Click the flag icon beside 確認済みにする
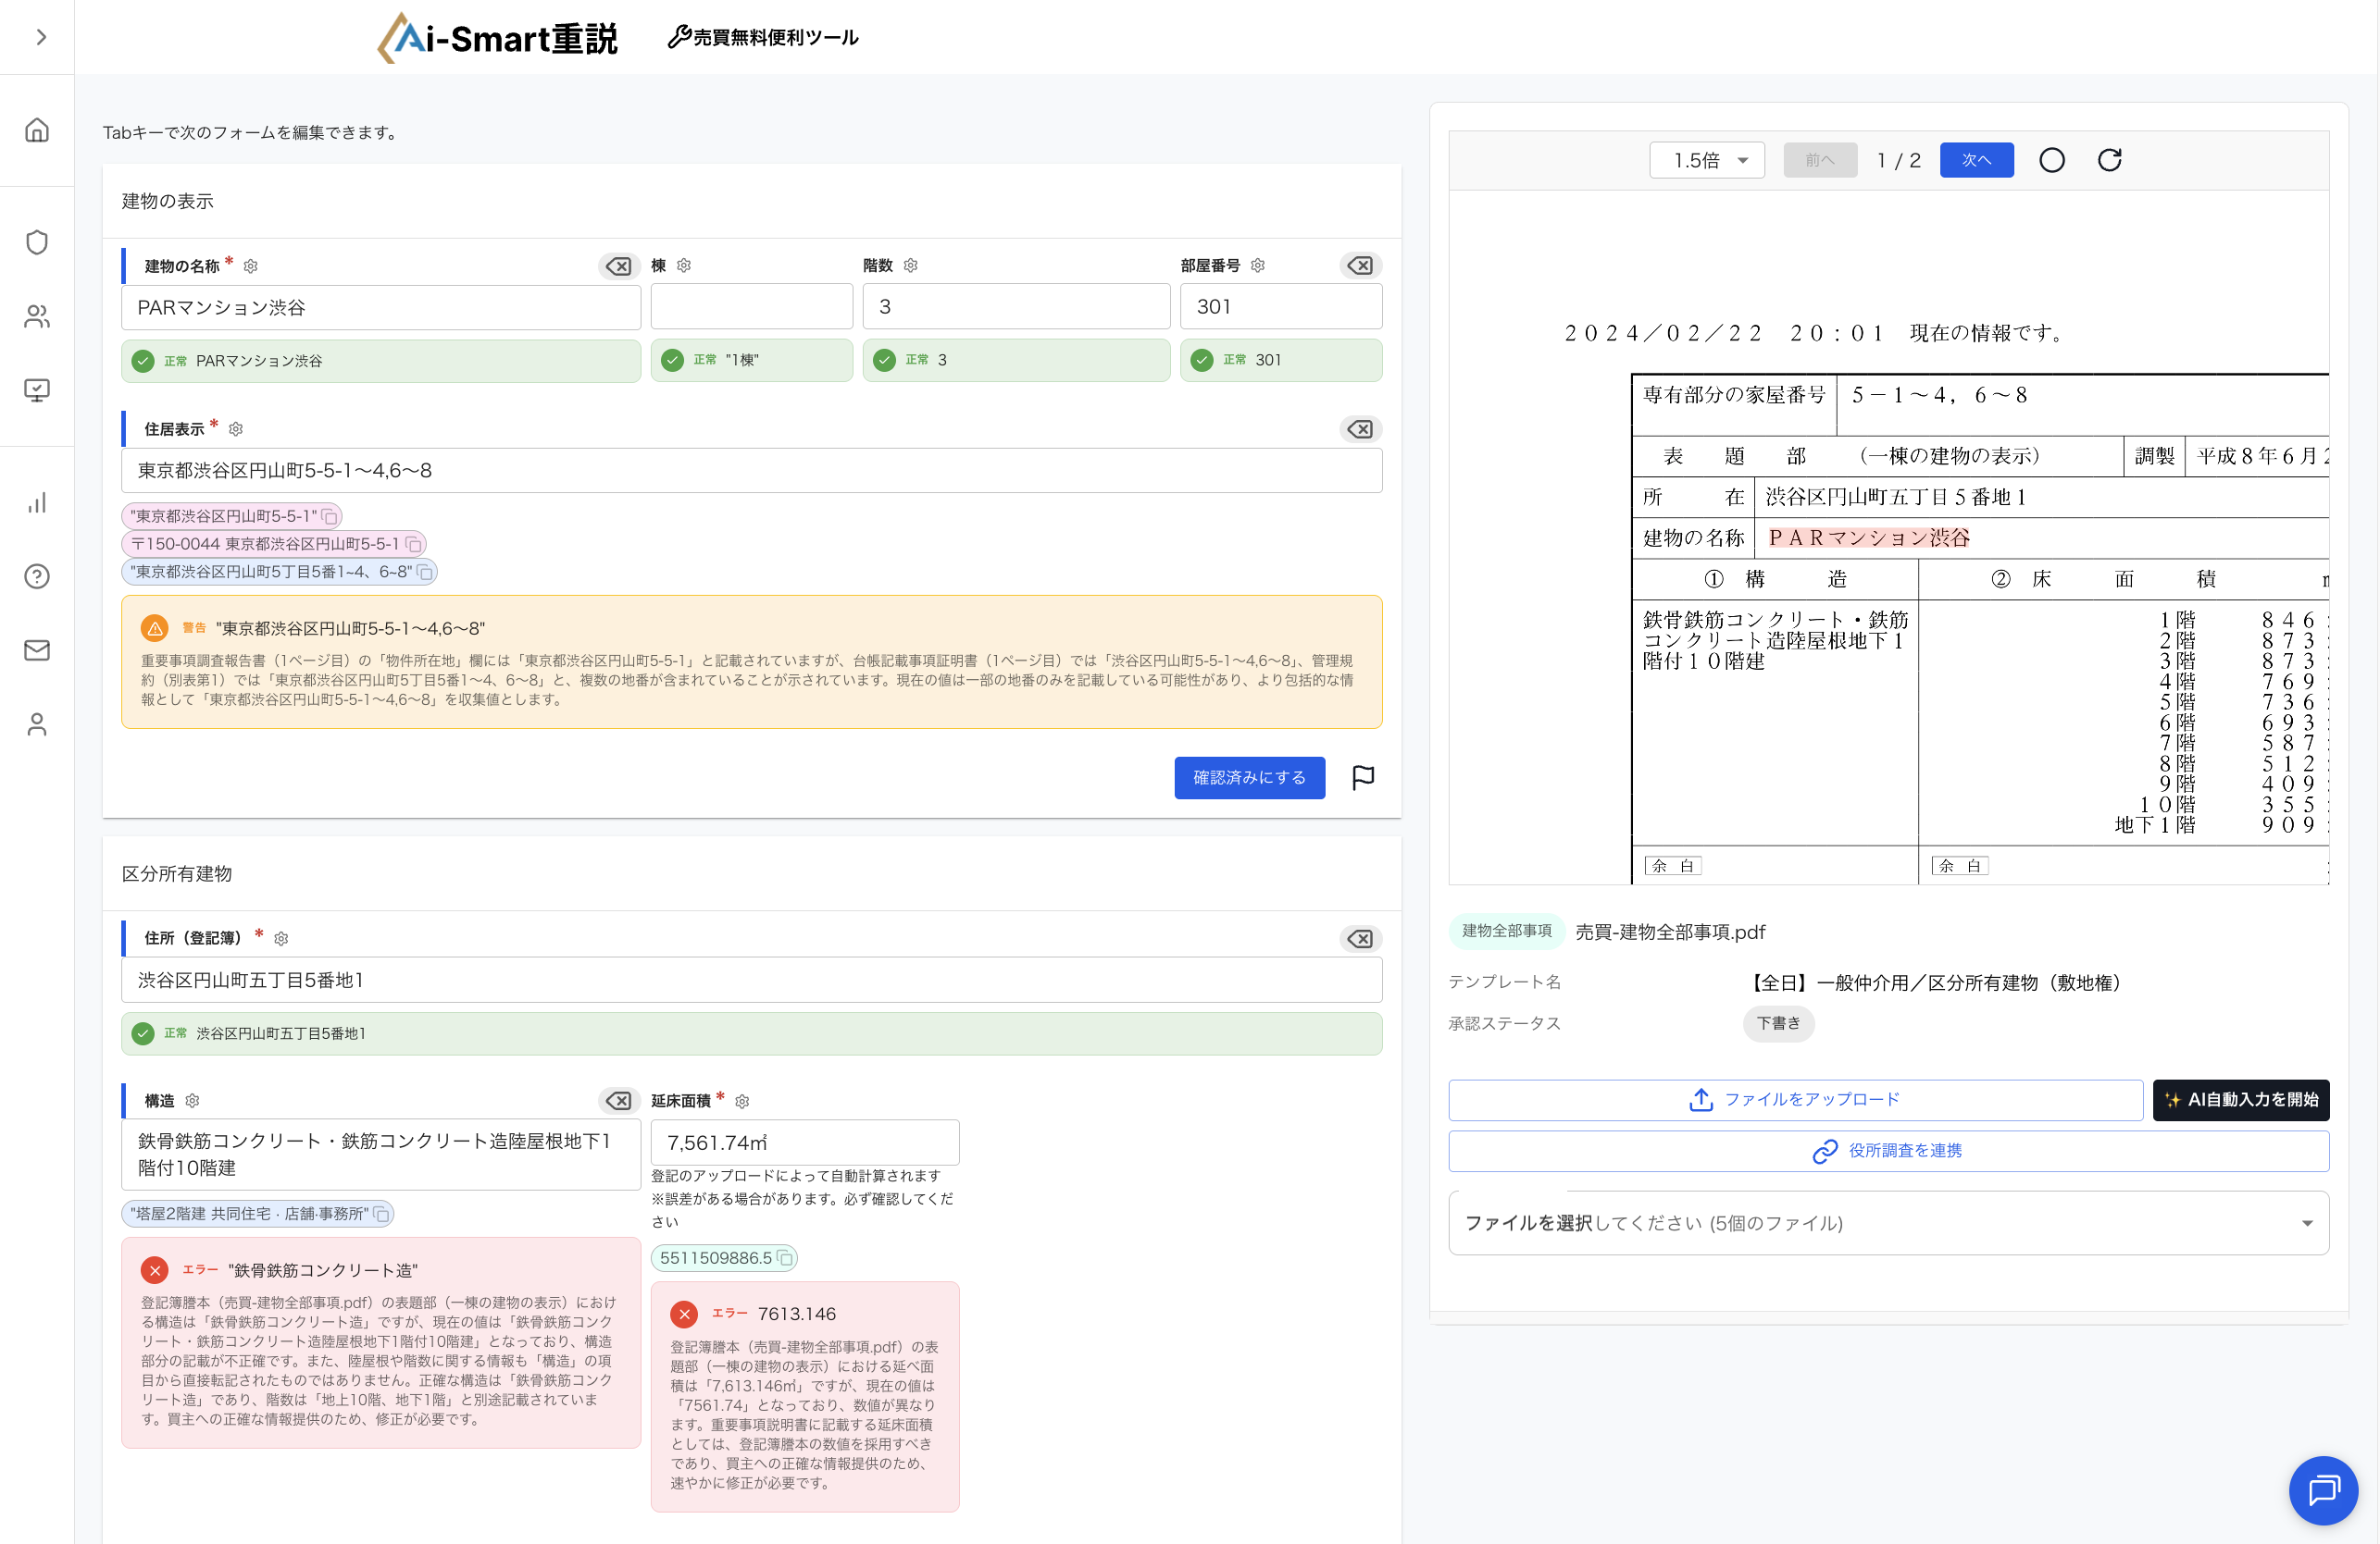Image resolution: width=2380 pixels, height=1544 pixels. point(1363,777)
